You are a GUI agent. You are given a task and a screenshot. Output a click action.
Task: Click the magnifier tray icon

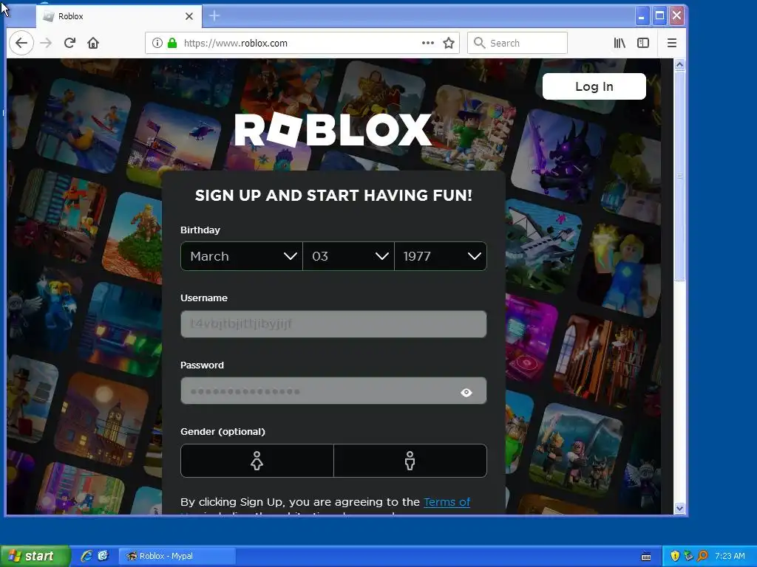pos(702,556)
